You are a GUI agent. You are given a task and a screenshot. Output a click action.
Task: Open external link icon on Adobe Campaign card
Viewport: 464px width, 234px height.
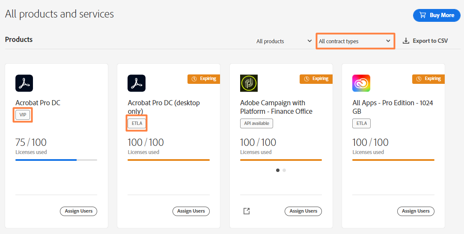coord(247,211)
